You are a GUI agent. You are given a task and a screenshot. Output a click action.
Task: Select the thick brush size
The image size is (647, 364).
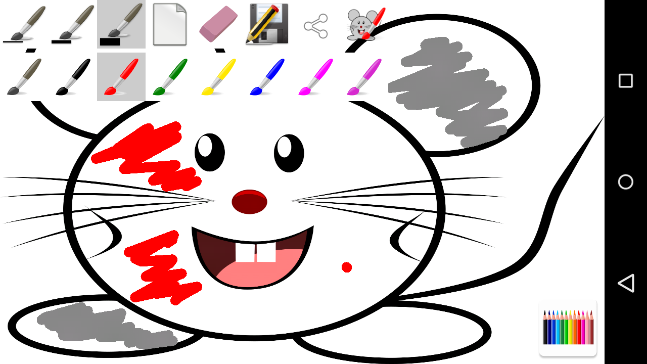121,24
